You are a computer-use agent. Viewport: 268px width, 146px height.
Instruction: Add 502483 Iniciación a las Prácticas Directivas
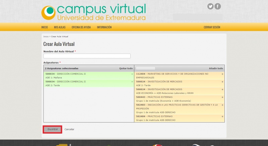coord(222,105)
